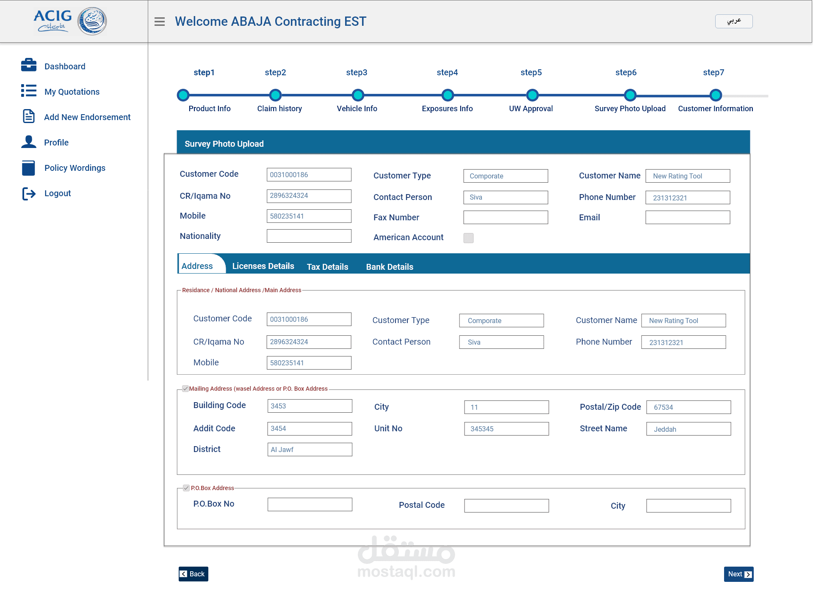This screenshot has height=592, width=813.
Task: Click the Dashboard briefcase icon
Action: (x=29, y=65)
